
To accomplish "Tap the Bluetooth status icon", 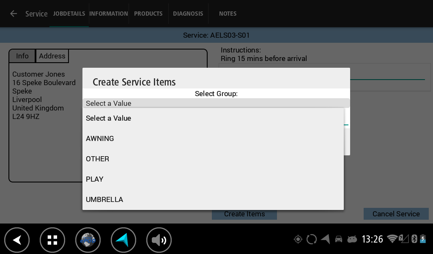I will tap(414, 239).
